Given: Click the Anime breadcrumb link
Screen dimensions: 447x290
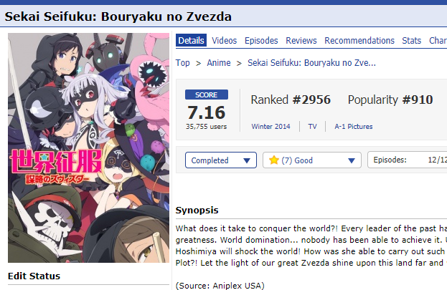Looking at the screenshot, I should click(219, 62).
